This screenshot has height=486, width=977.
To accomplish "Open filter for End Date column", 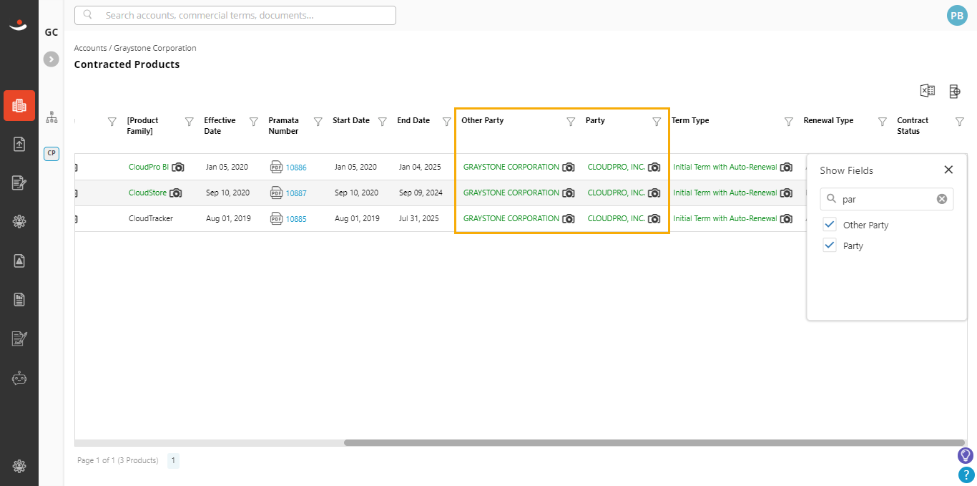I will pos(446,122).
